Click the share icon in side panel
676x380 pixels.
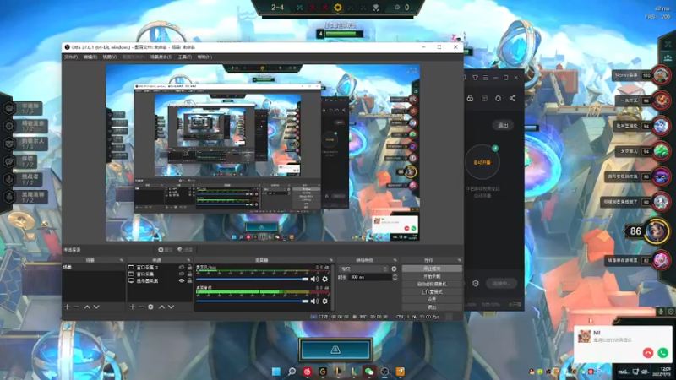pos(512,98)
